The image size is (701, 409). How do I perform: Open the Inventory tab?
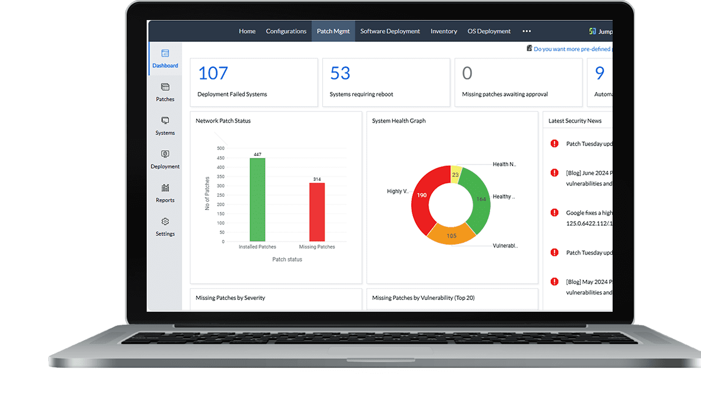click(x=444, y=31)
